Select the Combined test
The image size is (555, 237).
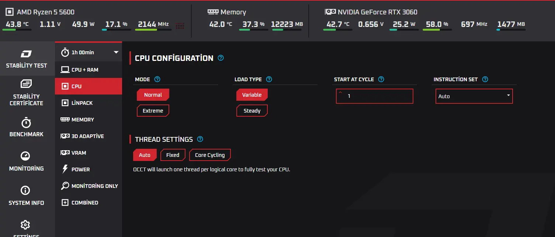88,202
